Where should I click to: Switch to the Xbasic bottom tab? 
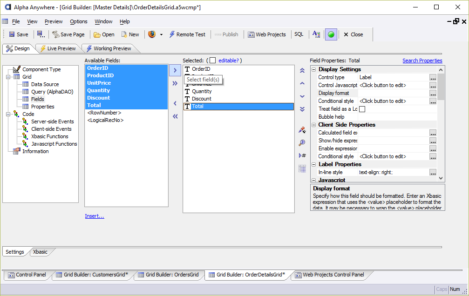click(x=40, y=252)
